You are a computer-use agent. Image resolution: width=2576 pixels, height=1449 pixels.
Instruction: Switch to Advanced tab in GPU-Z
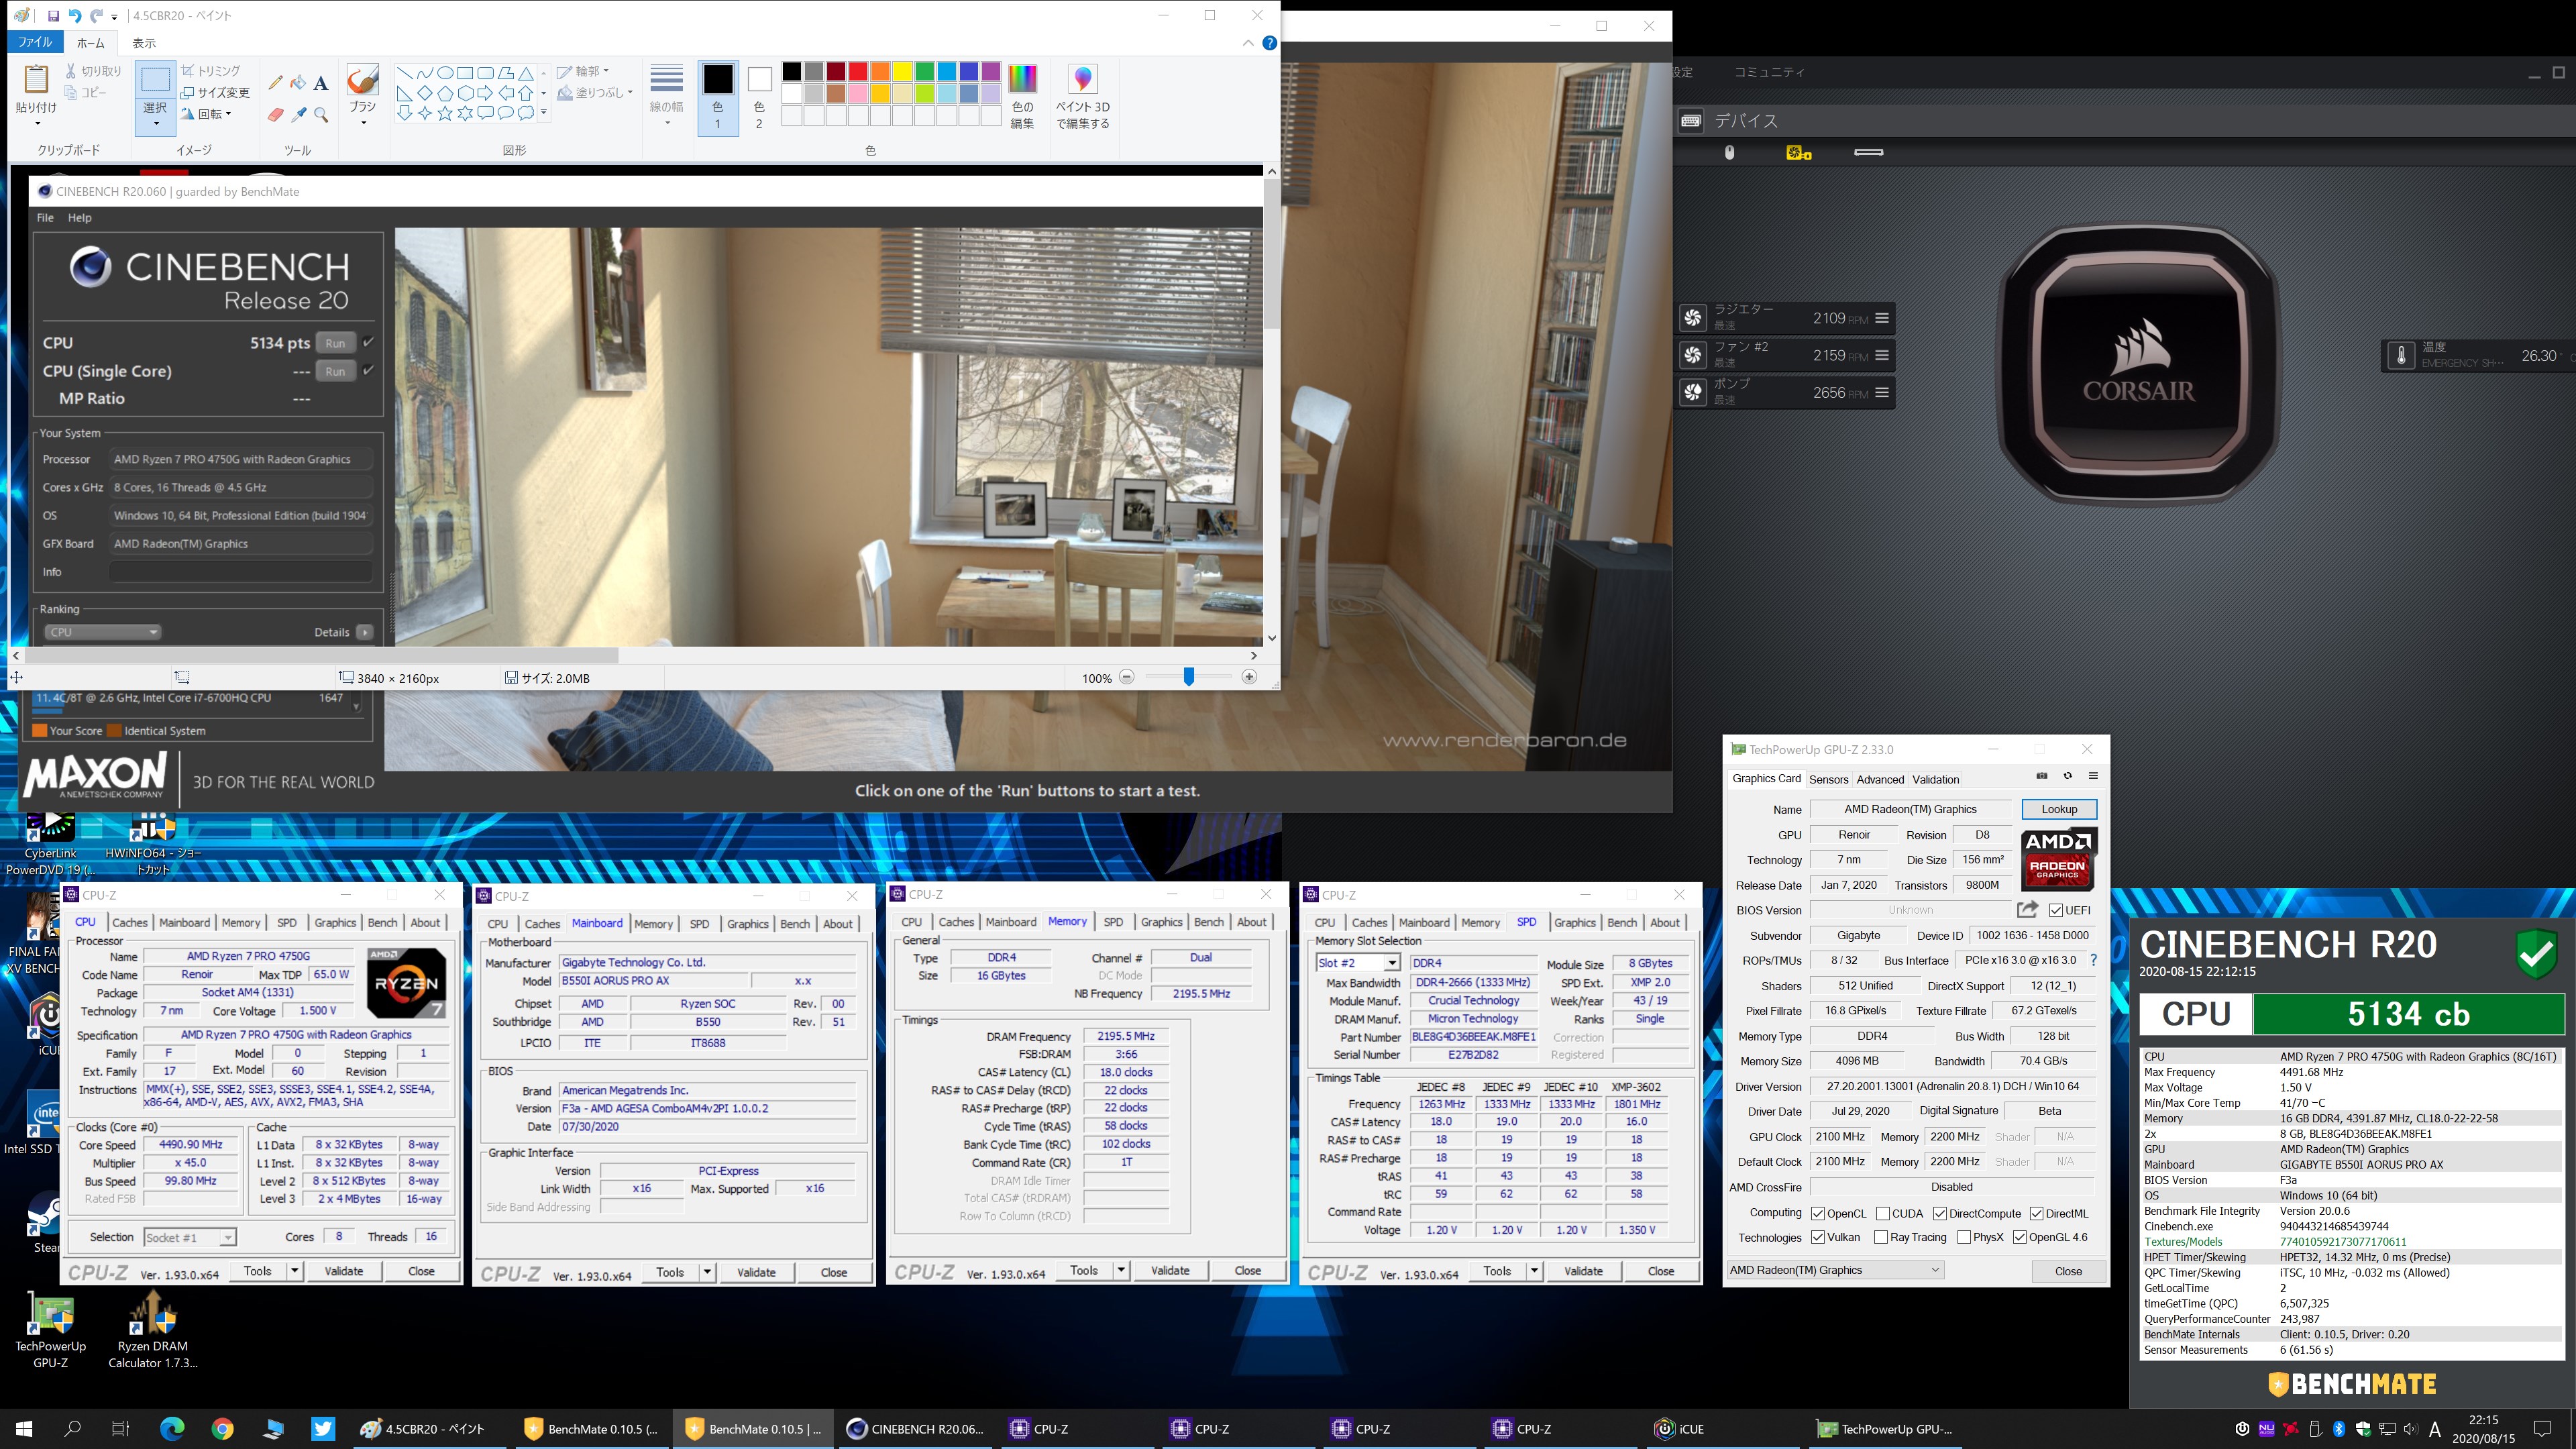[1880, 779]
